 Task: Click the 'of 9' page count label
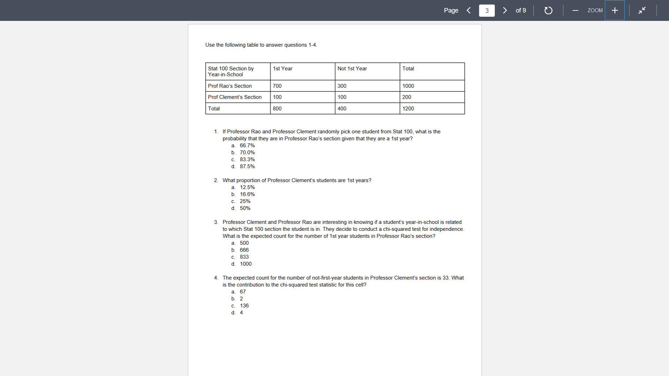[x=521, y=10]
